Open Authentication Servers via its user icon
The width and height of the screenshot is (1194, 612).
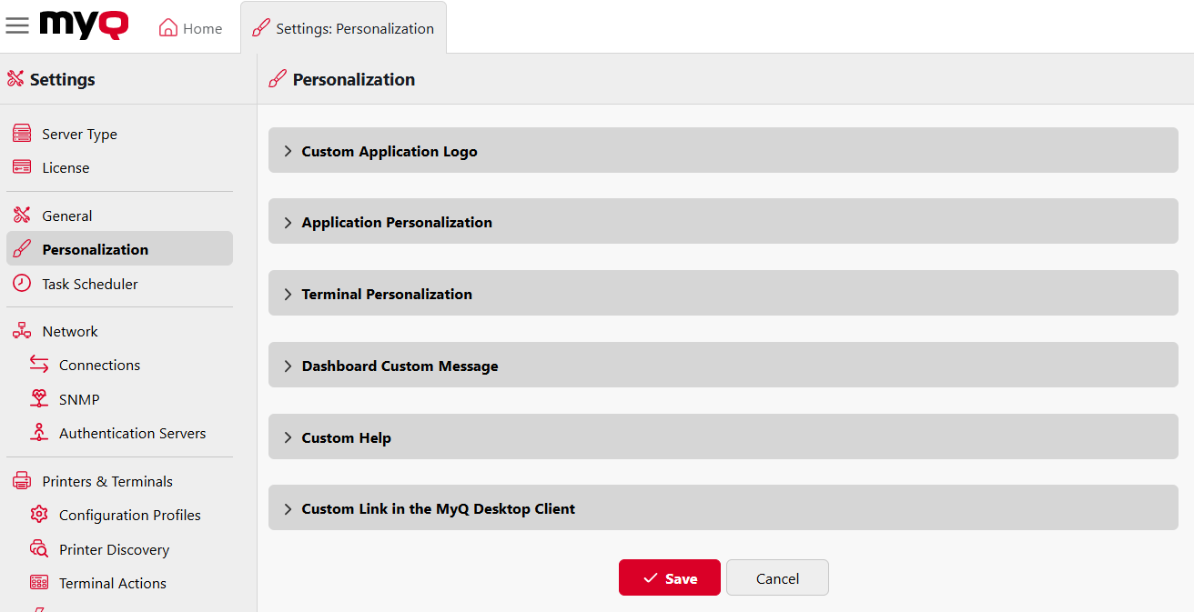pos(39,433)
